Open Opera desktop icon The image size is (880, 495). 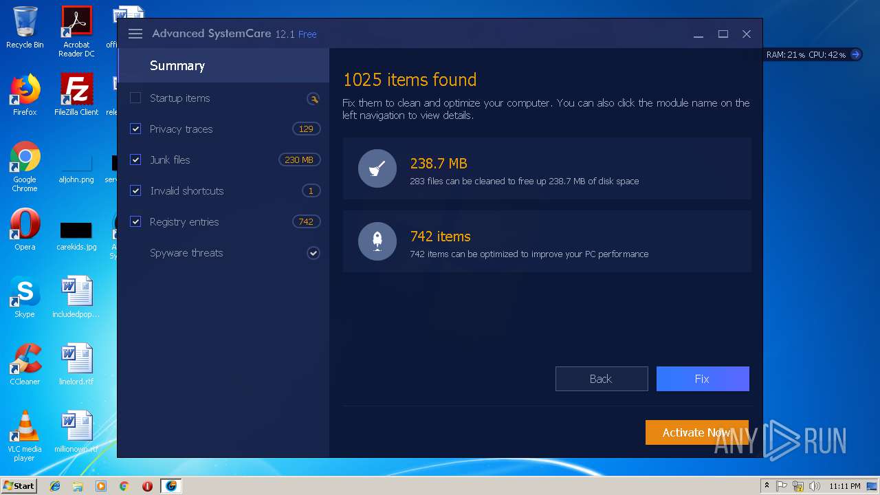coord(25,230)
